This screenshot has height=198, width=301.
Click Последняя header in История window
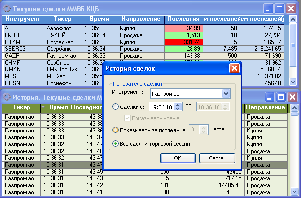pos(86,109)
